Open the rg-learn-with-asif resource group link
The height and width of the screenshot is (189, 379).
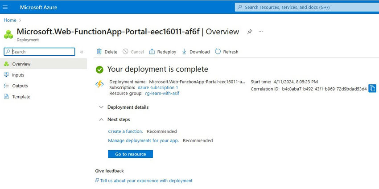pos(162,94)
